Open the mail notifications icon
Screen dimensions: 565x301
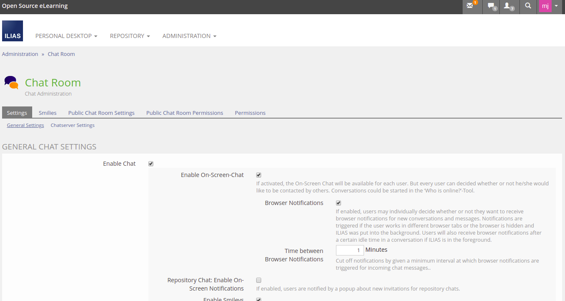coord(471,6)
